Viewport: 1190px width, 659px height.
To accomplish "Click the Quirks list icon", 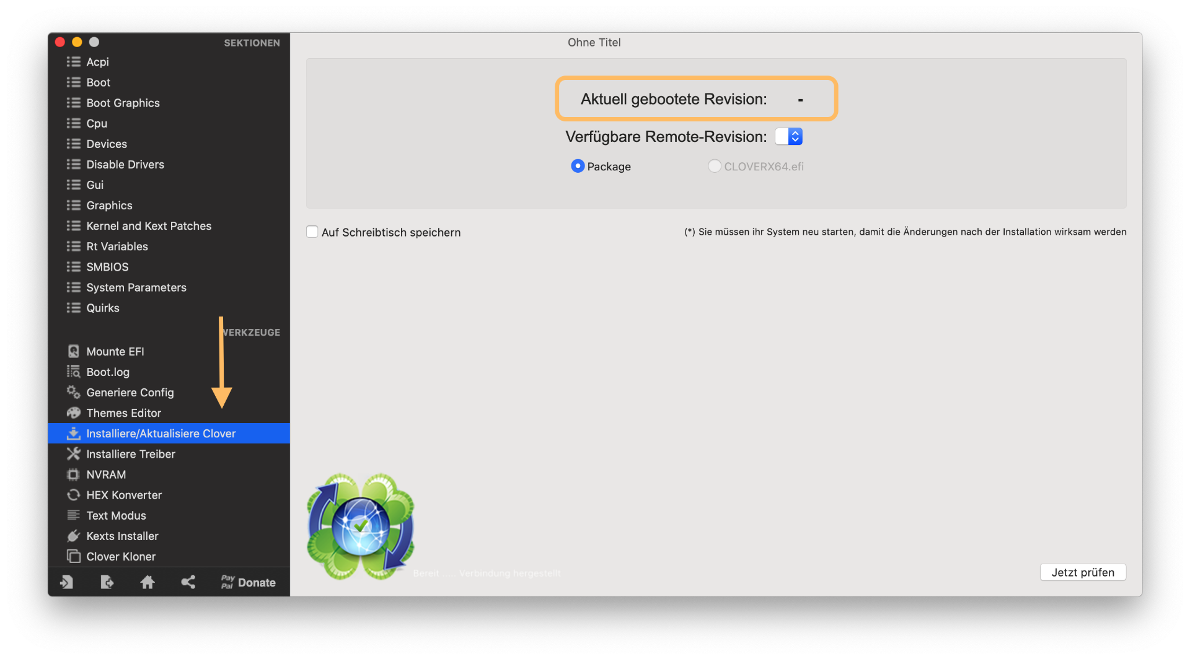I will (x=74, y=307).
